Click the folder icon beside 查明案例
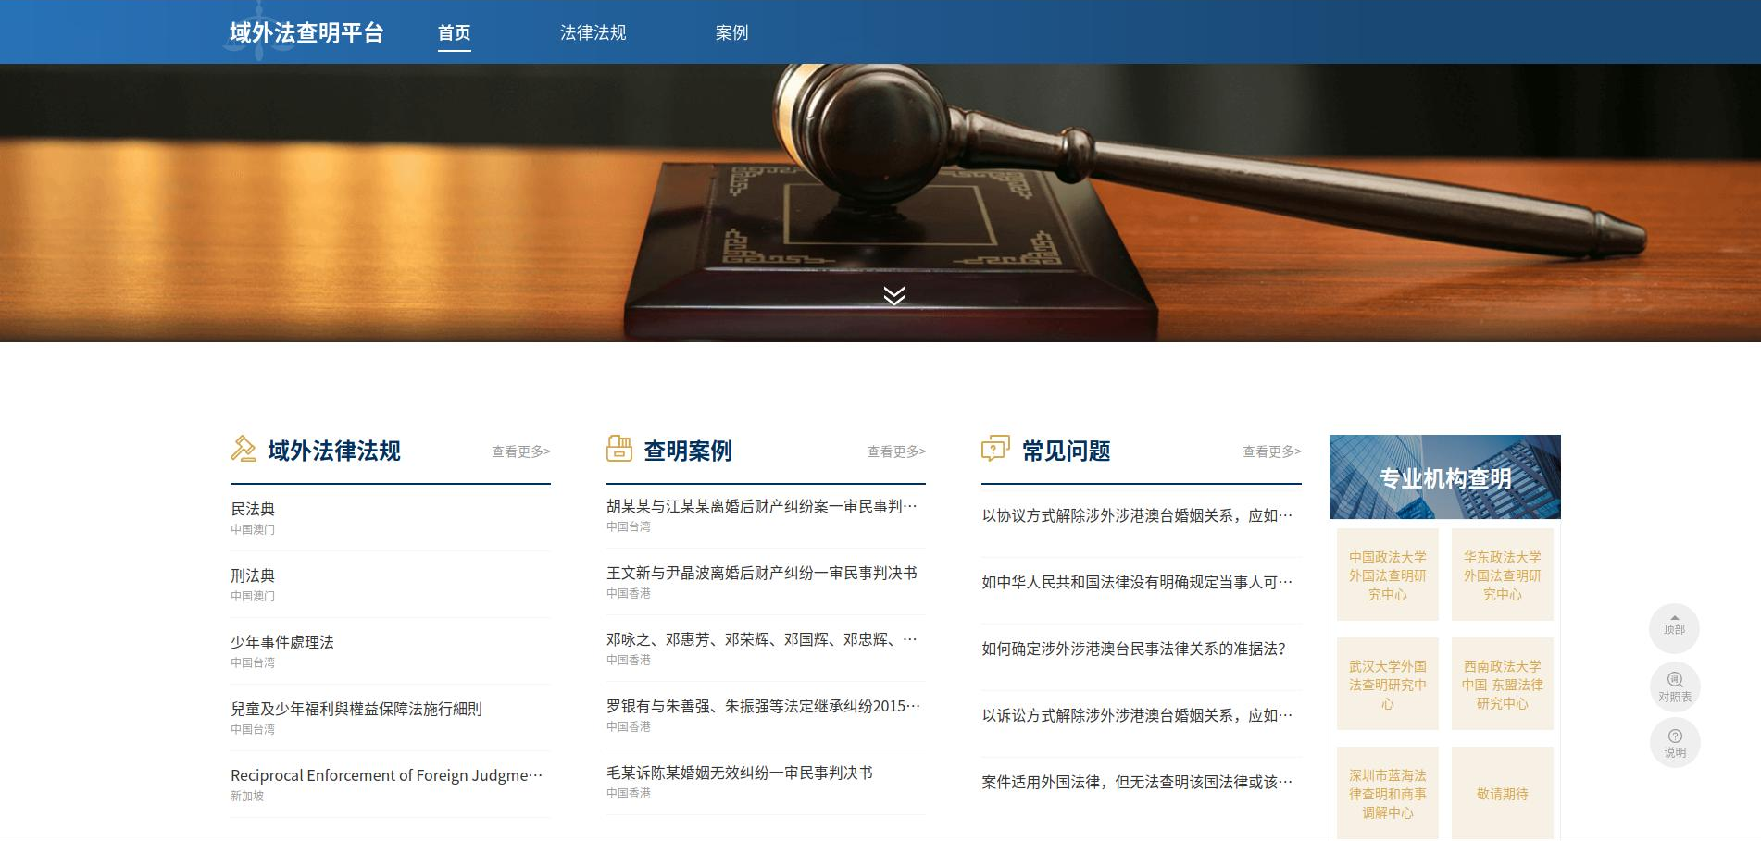The height and width of the screenshot is (841, 1761). 618,449
